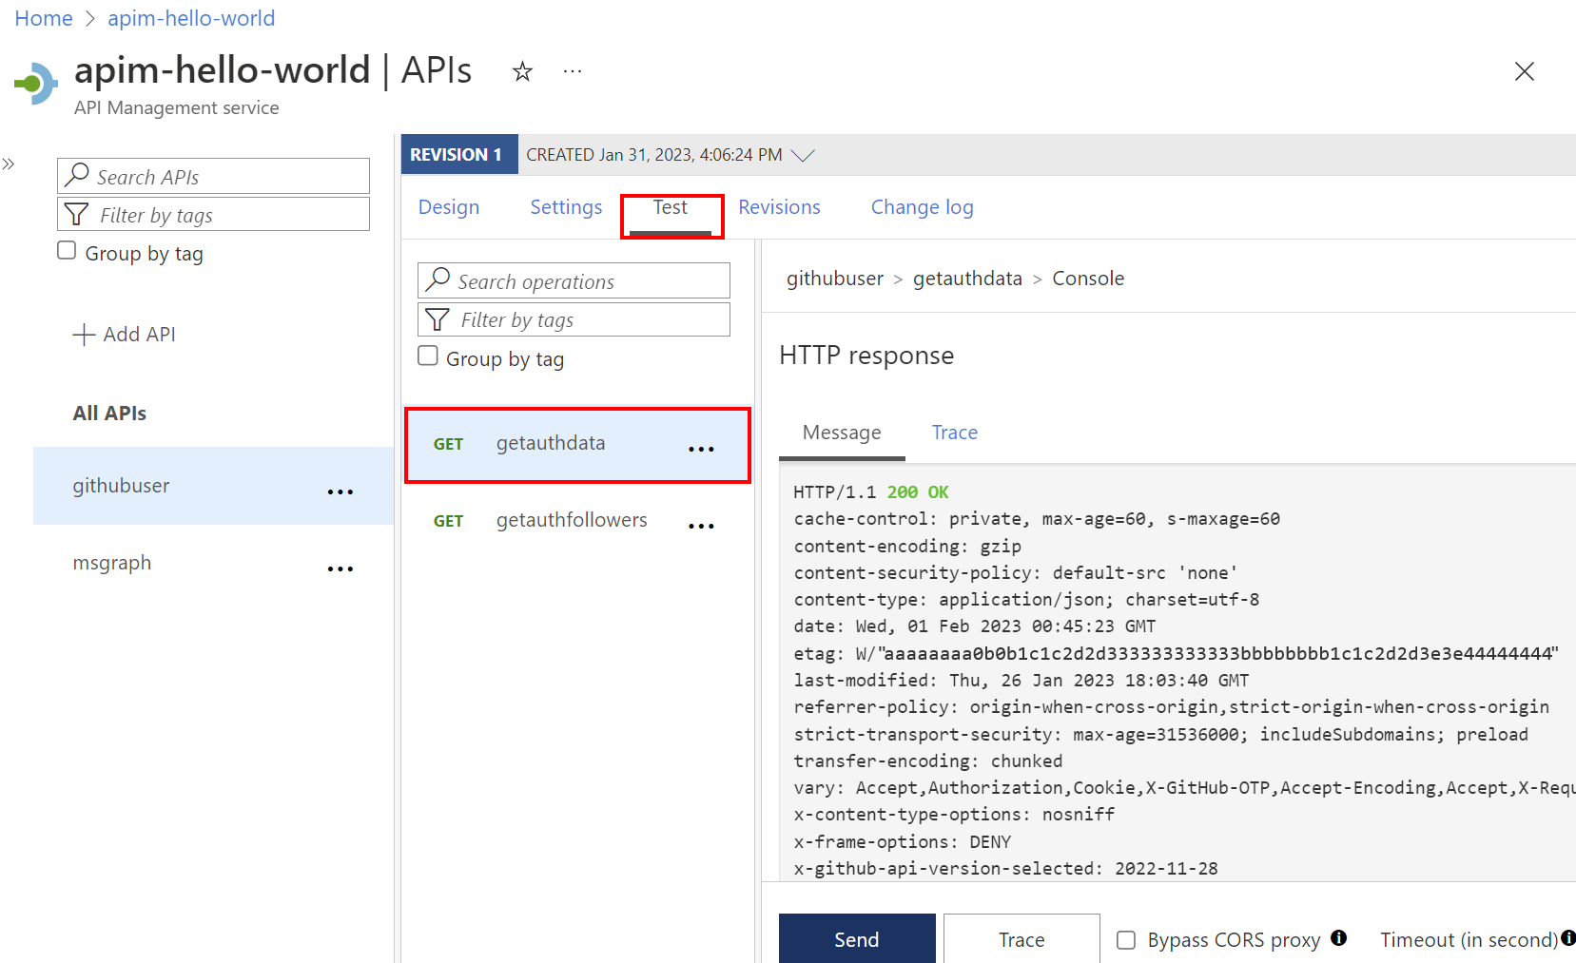Screen dimensions: 1576x963
Task: Click the Send button
Action: click(x=856, y=939)
